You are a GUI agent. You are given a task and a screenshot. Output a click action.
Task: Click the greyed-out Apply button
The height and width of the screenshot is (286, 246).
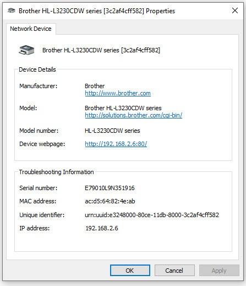pyautogui.click(x=219, y=271)
